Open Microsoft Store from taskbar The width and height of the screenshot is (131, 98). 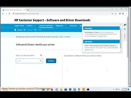[x=65, y=89]
